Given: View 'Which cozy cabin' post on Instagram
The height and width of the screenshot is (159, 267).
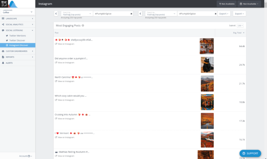Looking at the screenshot, I should tap(64, 100).
